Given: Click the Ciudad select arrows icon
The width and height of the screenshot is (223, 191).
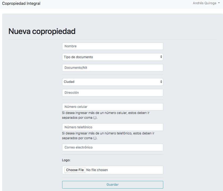Looking at the screenshot, I should [x=161, y=82].
